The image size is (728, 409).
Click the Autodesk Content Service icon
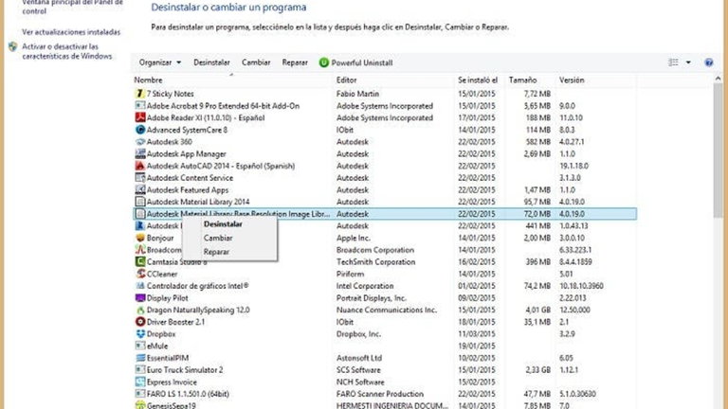pyautogui.click(x=139, y=178)
